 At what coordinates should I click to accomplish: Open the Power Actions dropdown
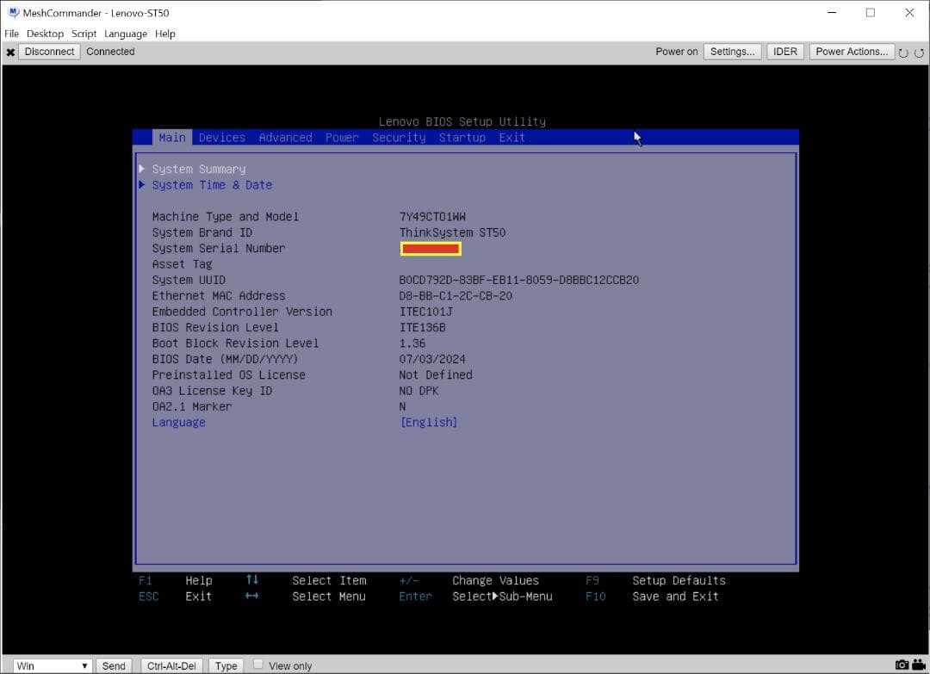tap(851, 51)
